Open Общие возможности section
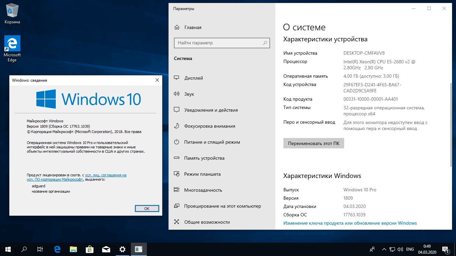This screenshot has height=256, width=456. (222, 222)
